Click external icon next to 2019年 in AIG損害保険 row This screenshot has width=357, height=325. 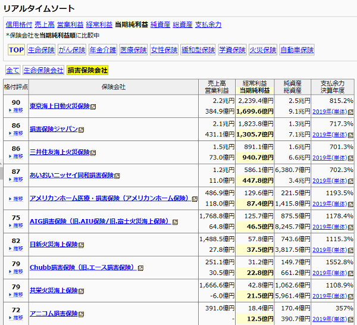click(x=351, y=227)
